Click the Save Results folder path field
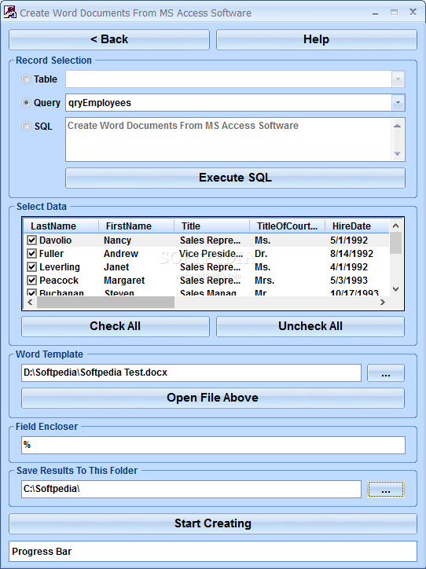Viewport: 426px width, 569px height. pyautogui.click(x=191, y=489)
